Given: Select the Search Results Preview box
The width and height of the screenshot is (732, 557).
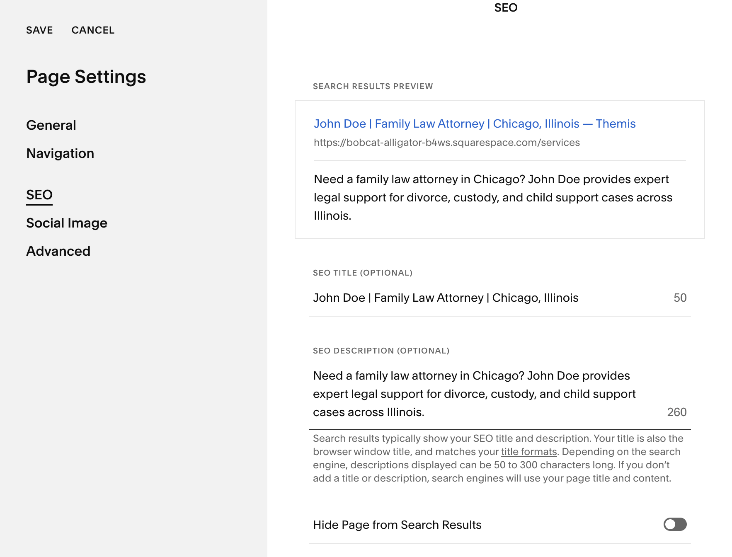Looking at the screenshot, I should click(x=499, y=169).
